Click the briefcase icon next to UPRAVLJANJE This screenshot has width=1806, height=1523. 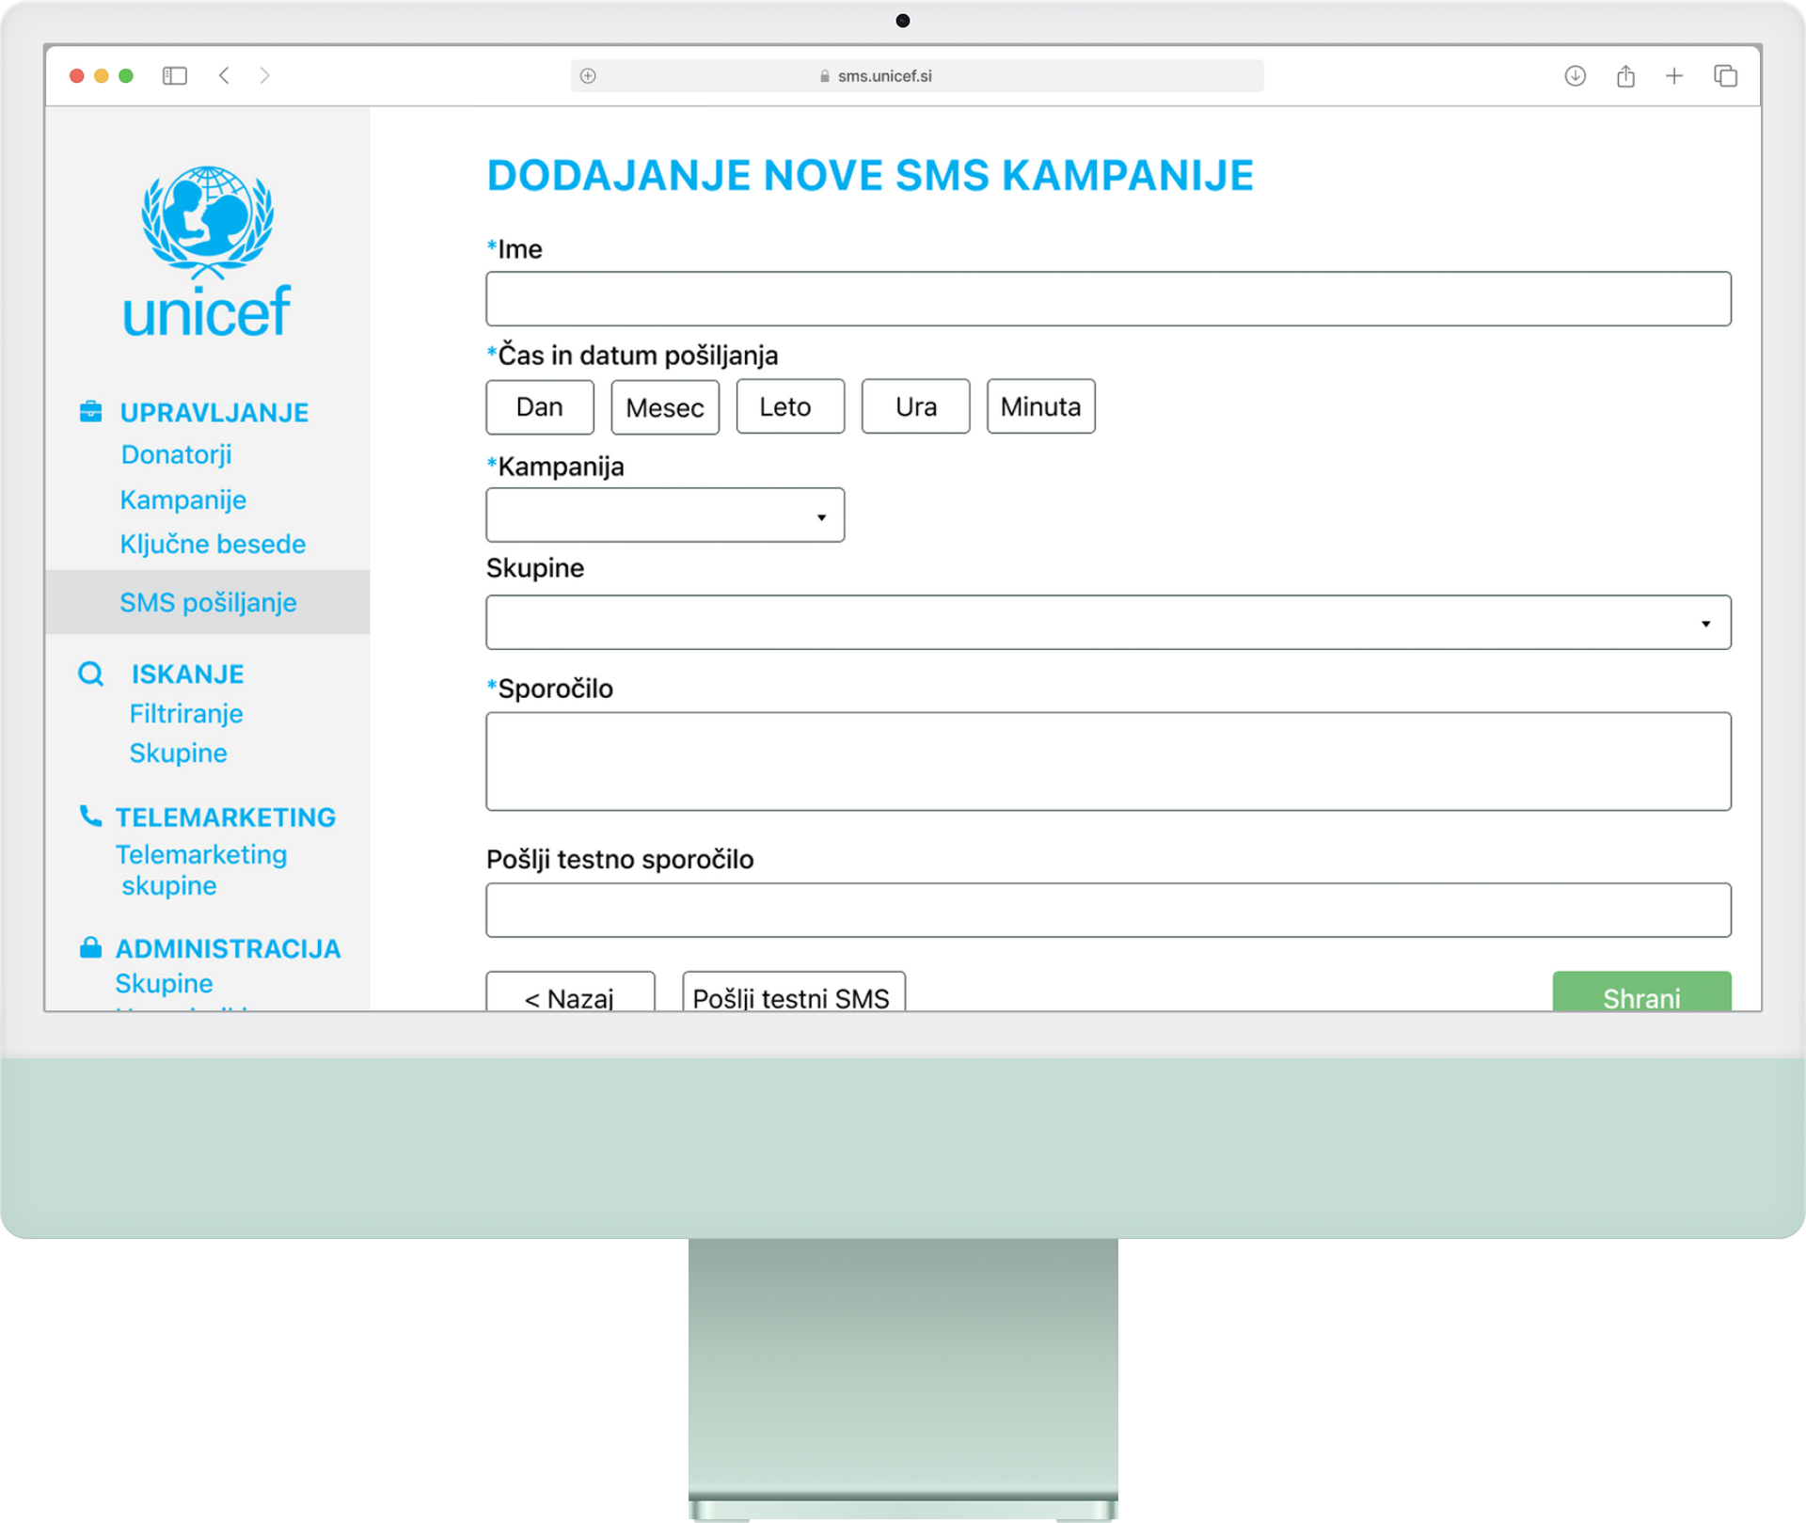pyautogui.click(x=91, y=409)
